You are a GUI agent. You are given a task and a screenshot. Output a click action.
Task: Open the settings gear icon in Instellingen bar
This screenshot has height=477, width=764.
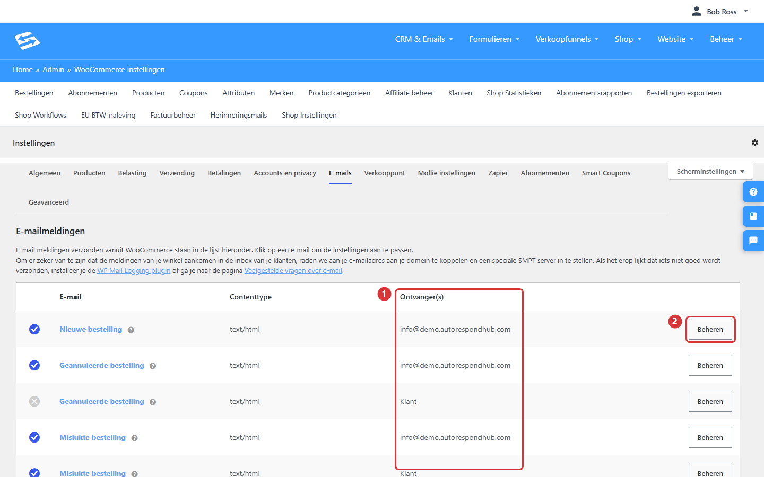click(x=754, y=143)
